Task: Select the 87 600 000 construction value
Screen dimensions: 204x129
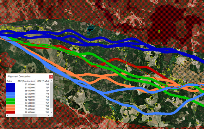Action: pos(30,103)
